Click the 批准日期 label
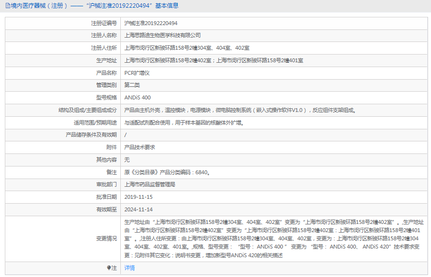 106,197
